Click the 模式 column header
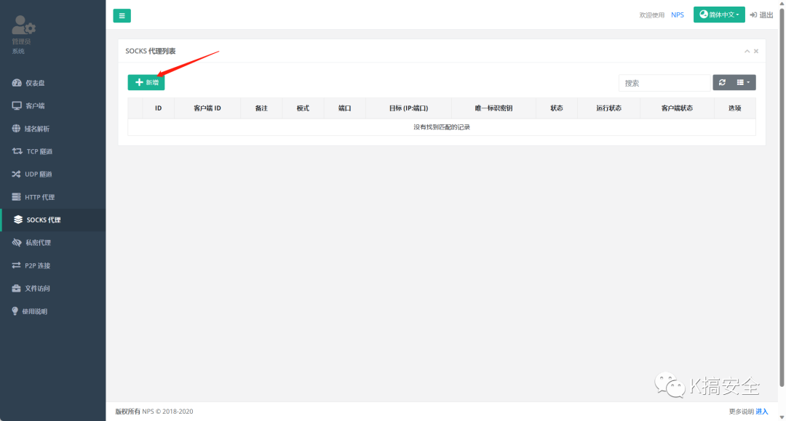The image size is (786, 421). click(303, 108)
